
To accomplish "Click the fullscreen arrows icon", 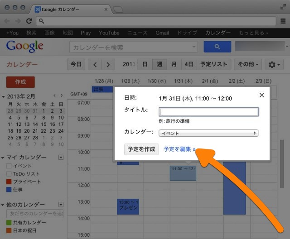I will 283,7.
